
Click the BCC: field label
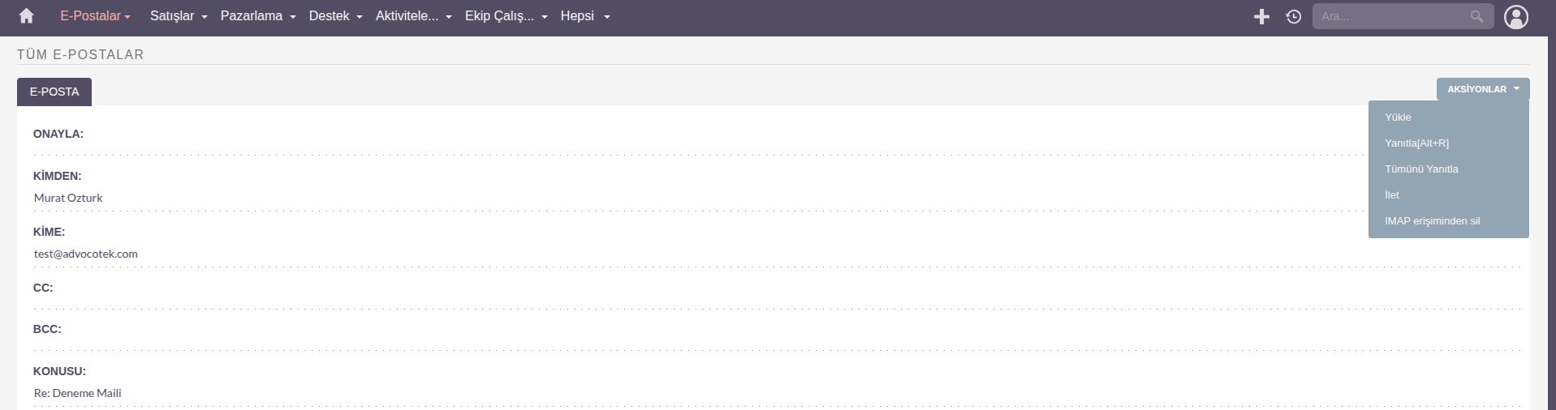(47, 329)
